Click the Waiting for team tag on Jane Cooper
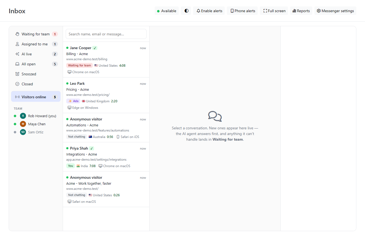365x243 pixels. pyautogui.click(x=79, y=65)
